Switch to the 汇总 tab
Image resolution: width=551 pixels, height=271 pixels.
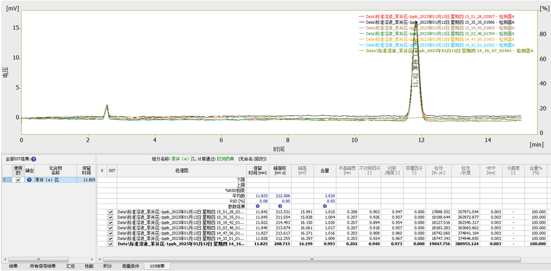point(70,266)
